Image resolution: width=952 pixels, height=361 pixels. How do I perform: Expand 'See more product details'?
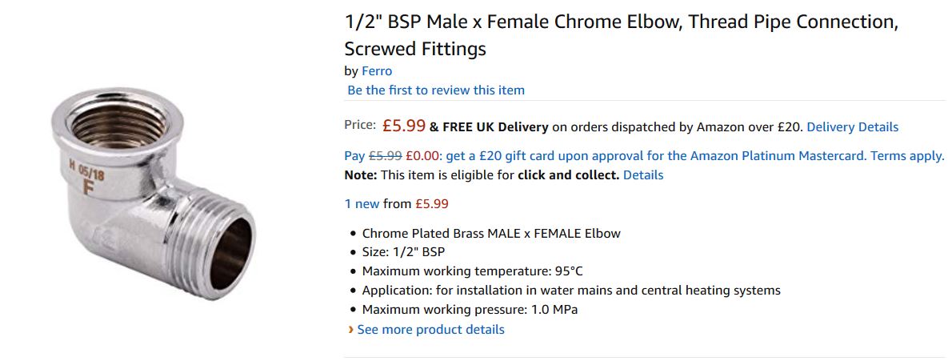pos(430,330)
